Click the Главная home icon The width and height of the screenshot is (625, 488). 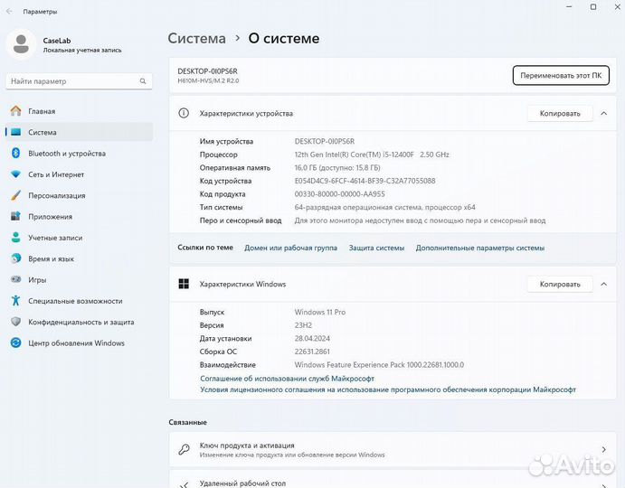point(16,111)
